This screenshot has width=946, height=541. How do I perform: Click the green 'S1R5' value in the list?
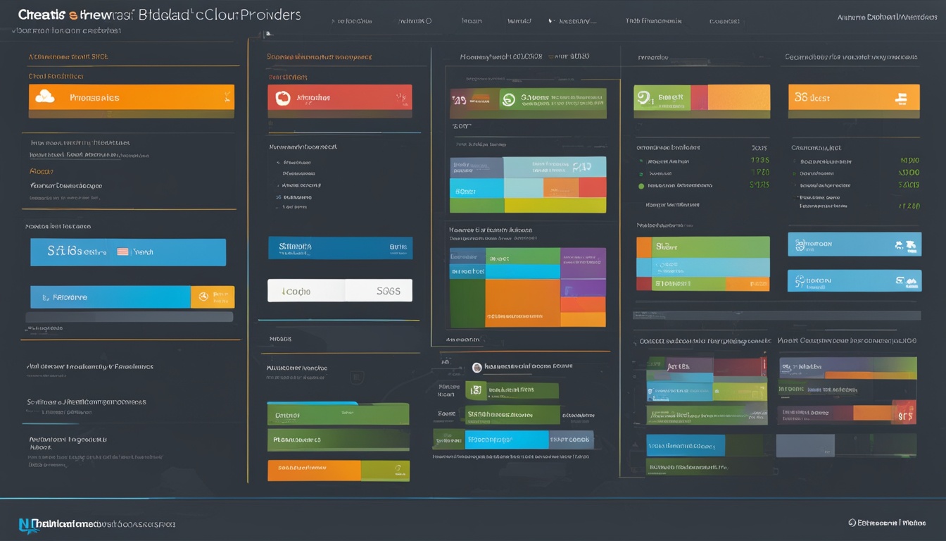coord(759,185)
